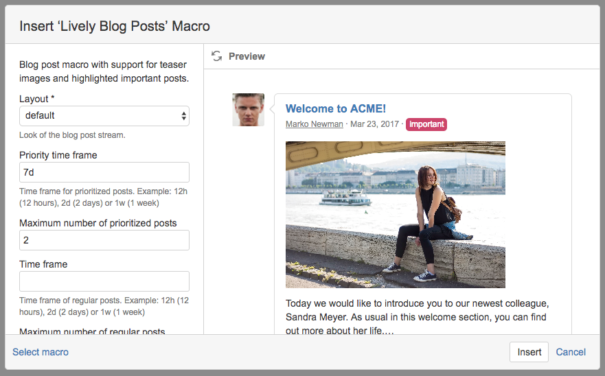
Task: Click the blog post teaser image
Action: pos(395,214)
